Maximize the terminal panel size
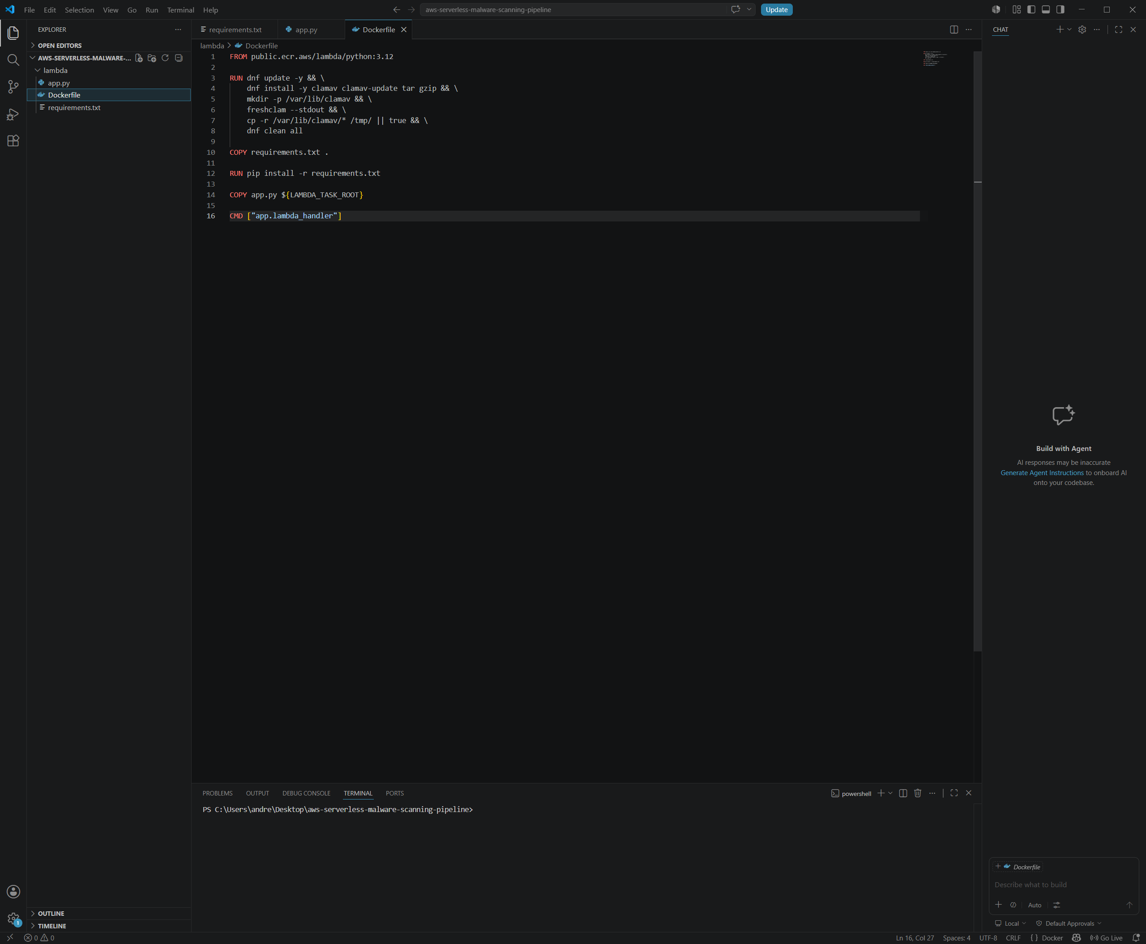 click(954, 793)
